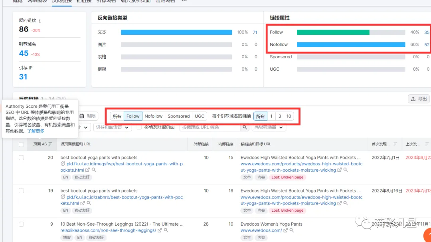Check the row with page AS 20

pyautogui.click(x=22, y=158)
